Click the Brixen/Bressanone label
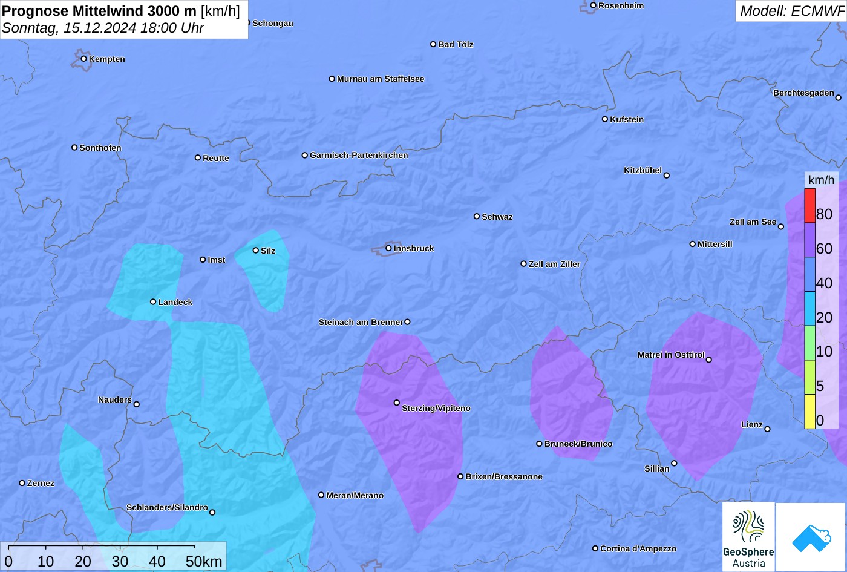 tap(504, 476)
